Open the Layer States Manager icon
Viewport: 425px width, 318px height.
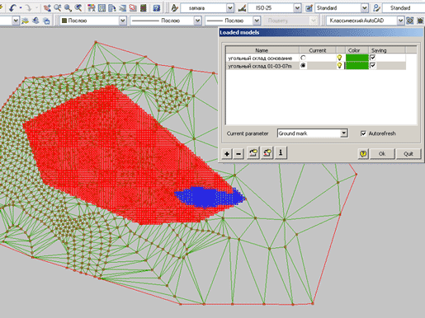coord(46,21)
